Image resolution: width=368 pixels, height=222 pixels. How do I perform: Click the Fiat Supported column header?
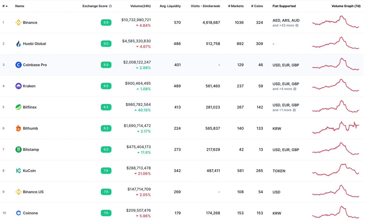coord(284,6)
